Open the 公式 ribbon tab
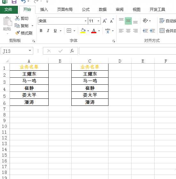Viewport: 176px width, 179px height. (86, 10)
